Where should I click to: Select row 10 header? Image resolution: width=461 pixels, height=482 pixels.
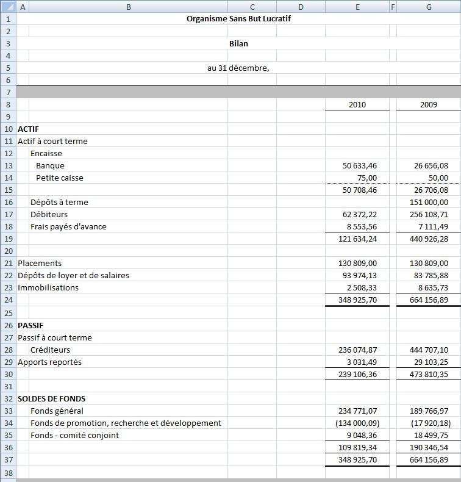[x=8, y=129]
